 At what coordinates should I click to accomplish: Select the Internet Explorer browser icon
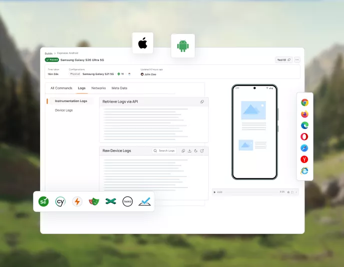coord(304,170)
